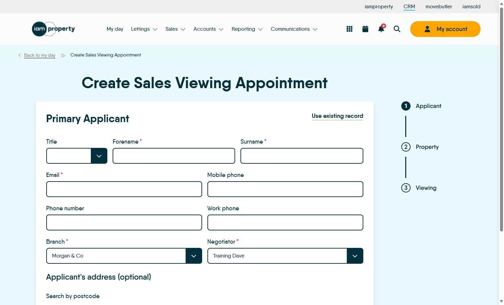
Task: Click the Create Sales Viewing Appointment breadcrumb
Action: click(x=106, y=55)
